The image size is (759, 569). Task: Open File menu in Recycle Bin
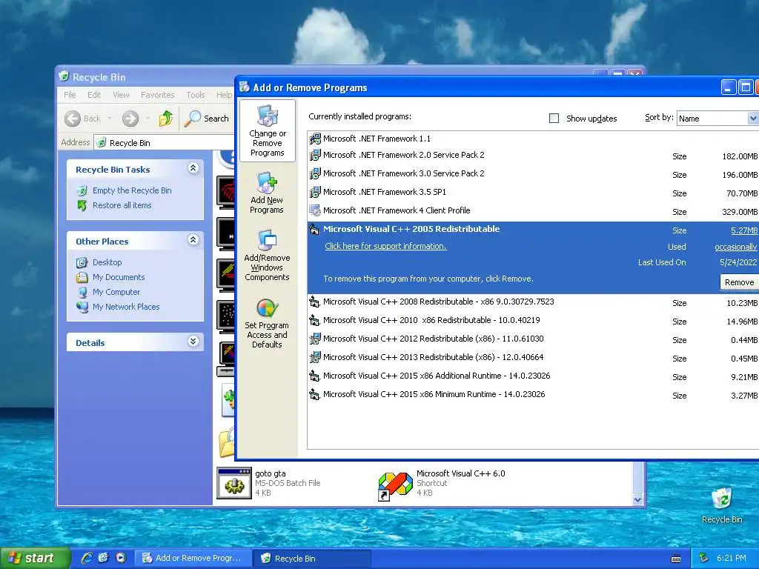(x=70, y=95)
